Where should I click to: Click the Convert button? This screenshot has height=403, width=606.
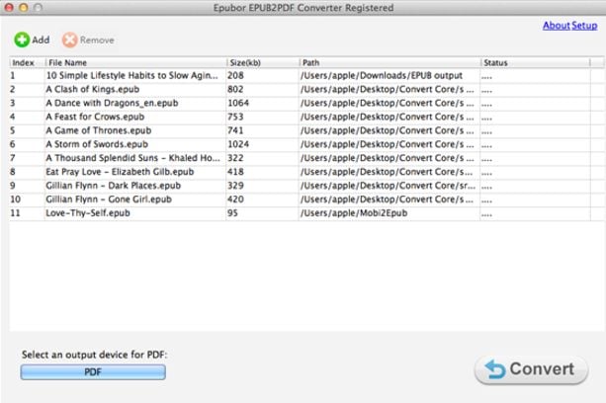532,369
